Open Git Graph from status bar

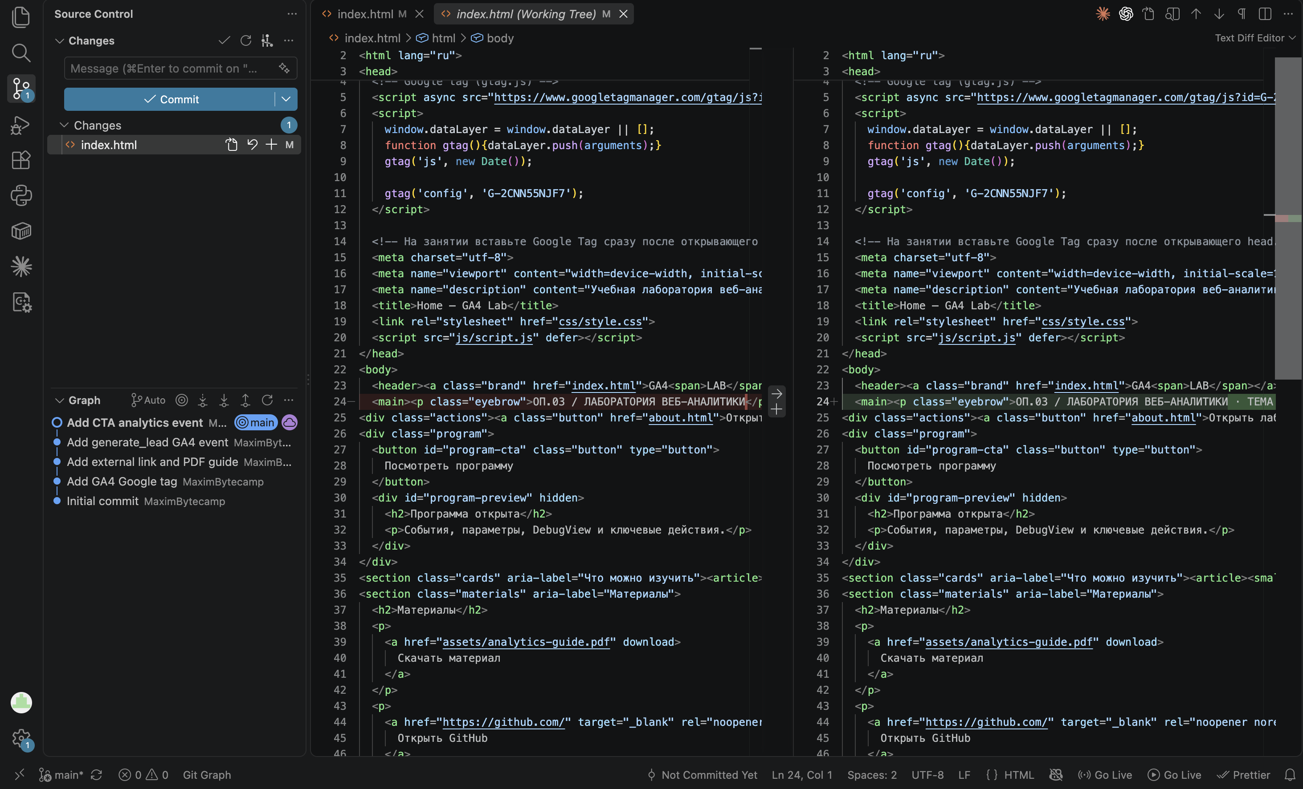coord(207,775)
